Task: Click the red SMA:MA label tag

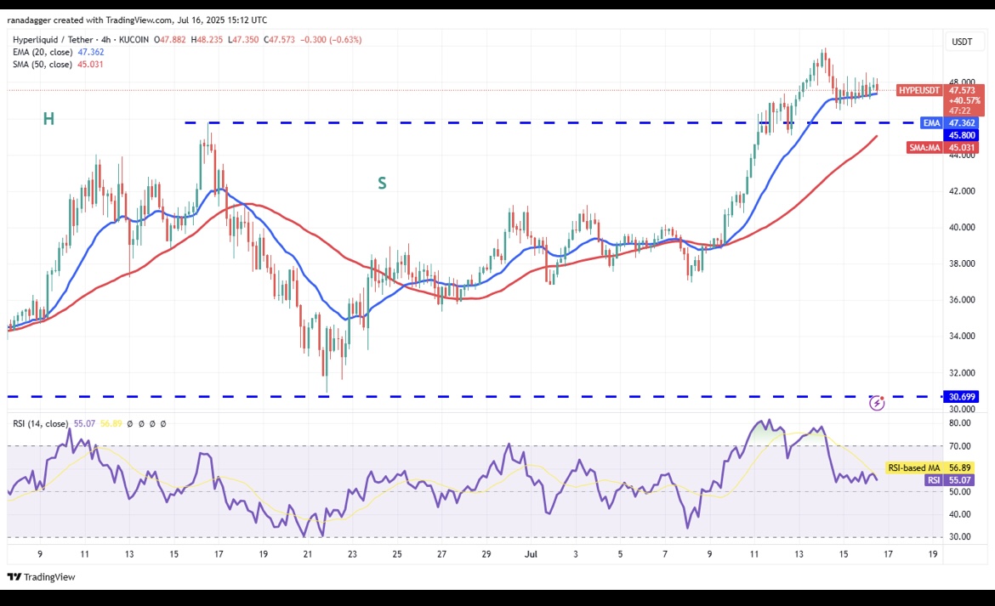Action: (x=926, y=147)
